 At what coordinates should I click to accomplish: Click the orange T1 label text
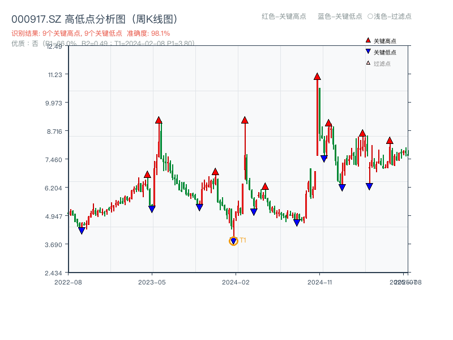(x=243, y=240)
